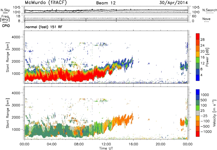Click the dotted line sample under Nave
Image resolution: width=217 pixels, height=150 pixels.
tap(206, 22)
